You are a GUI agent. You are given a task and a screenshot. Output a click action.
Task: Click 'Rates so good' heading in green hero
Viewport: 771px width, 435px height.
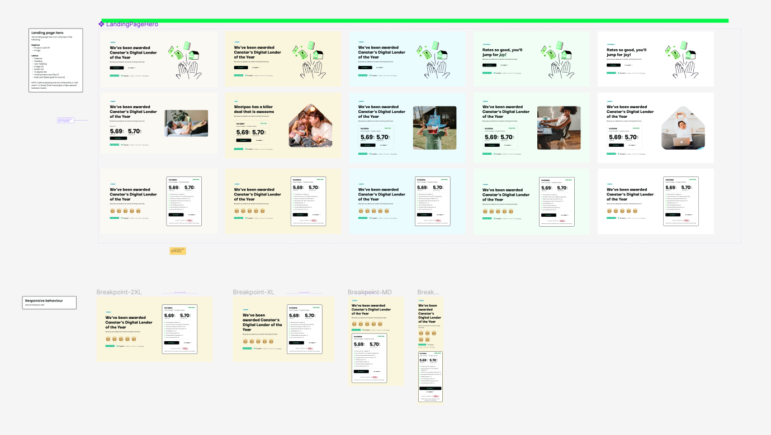[x=503, y=52]
